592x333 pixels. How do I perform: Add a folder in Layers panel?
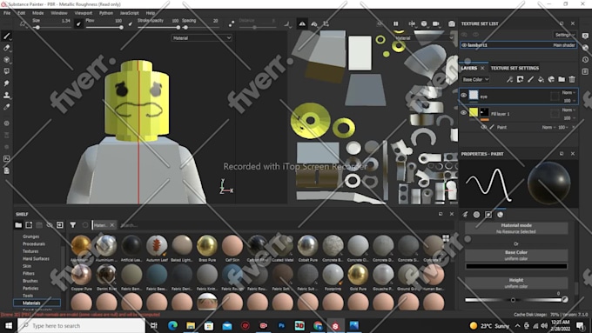click(562, 79)
